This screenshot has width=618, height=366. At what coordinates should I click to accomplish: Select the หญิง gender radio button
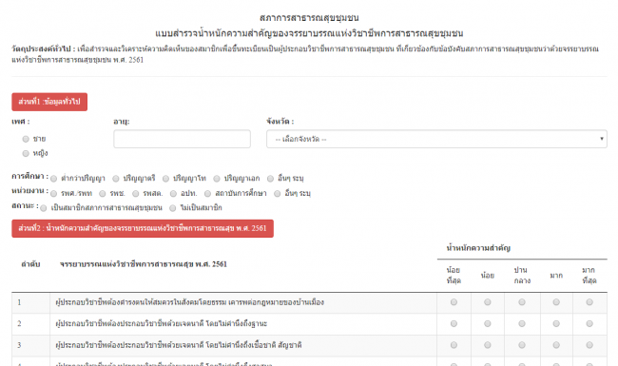tap(26, 153)
